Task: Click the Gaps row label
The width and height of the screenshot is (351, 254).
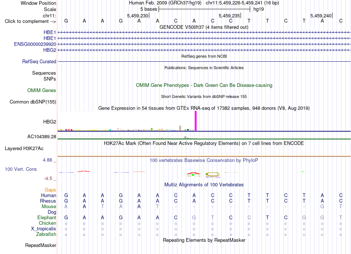Action: click(x=50, y=190)
